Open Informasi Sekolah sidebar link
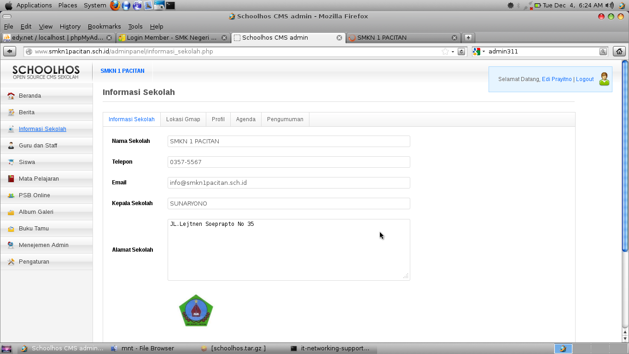Viewport: 629px width, 354px height. 42,129
